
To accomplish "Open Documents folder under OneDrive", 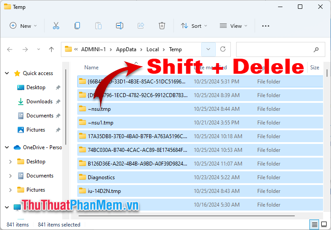I will 40,176.
